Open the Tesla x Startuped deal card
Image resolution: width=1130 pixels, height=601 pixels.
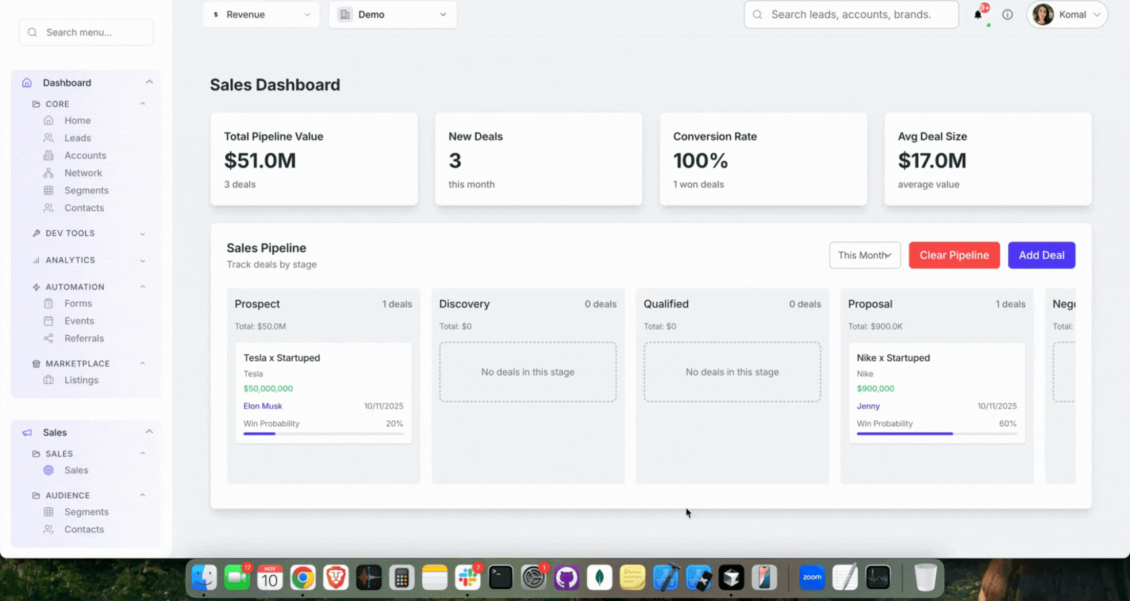pyautogui.click(x=324, y=393)
